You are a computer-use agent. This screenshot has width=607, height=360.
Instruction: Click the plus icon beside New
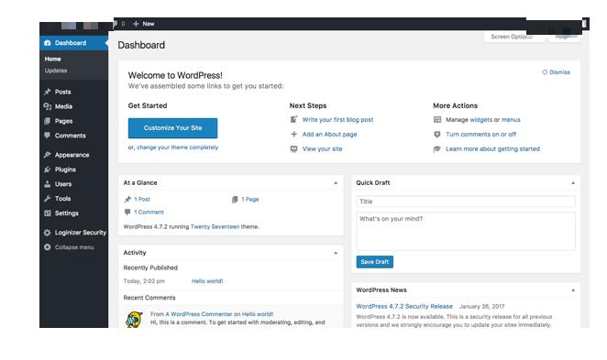(136, 24)
